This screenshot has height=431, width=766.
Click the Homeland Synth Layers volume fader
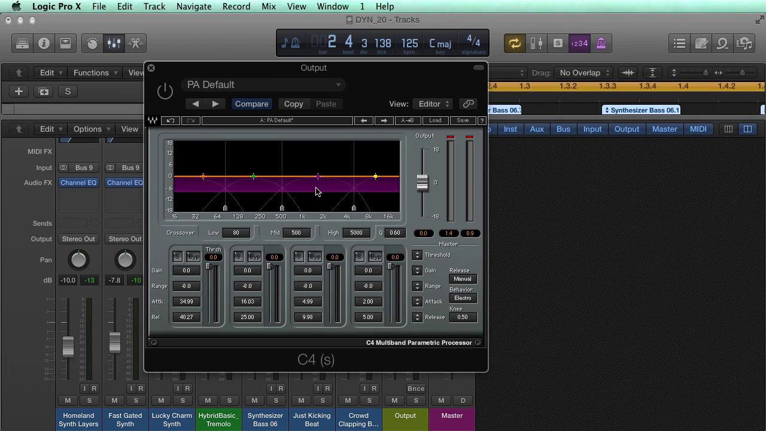pos(68,346)
